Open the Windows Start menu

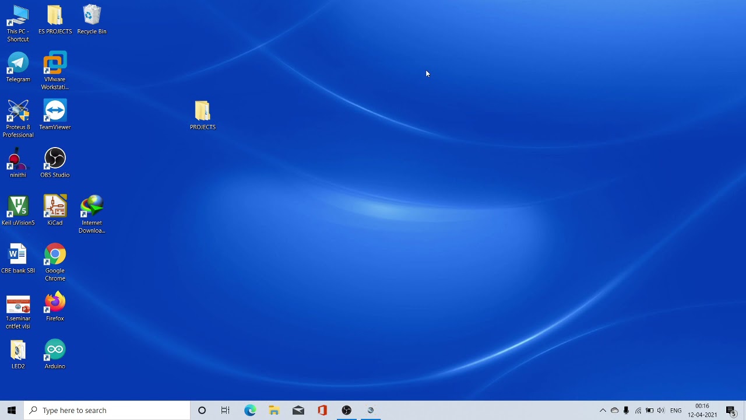pos(12,410)
